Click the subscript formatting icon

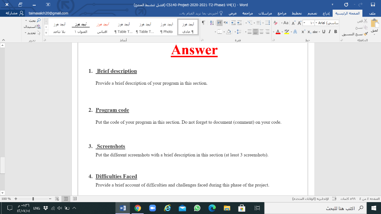[309, 32]
